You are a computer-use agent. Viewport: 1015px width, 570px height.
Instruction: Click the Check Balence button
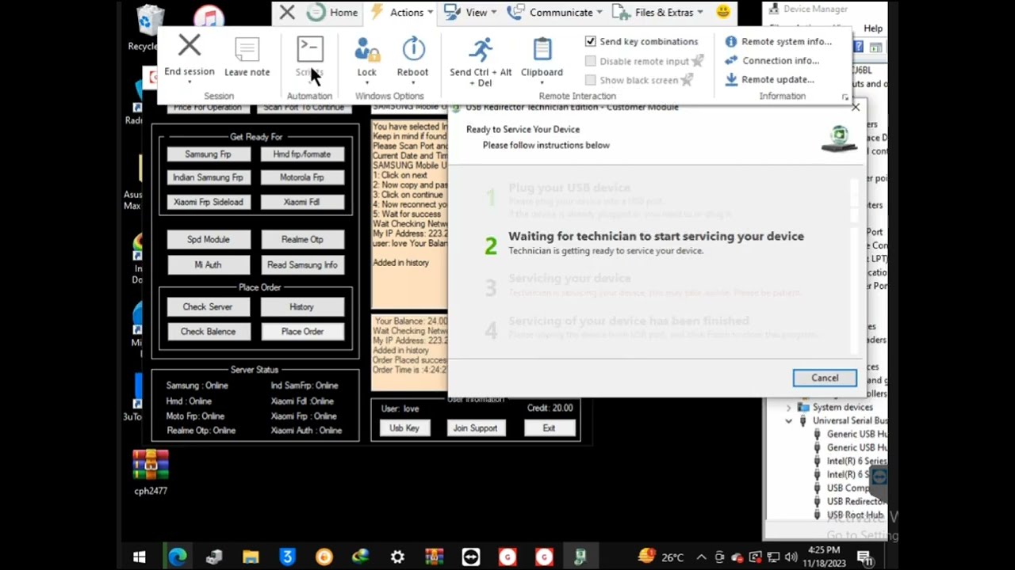click(x=208, y=332)
